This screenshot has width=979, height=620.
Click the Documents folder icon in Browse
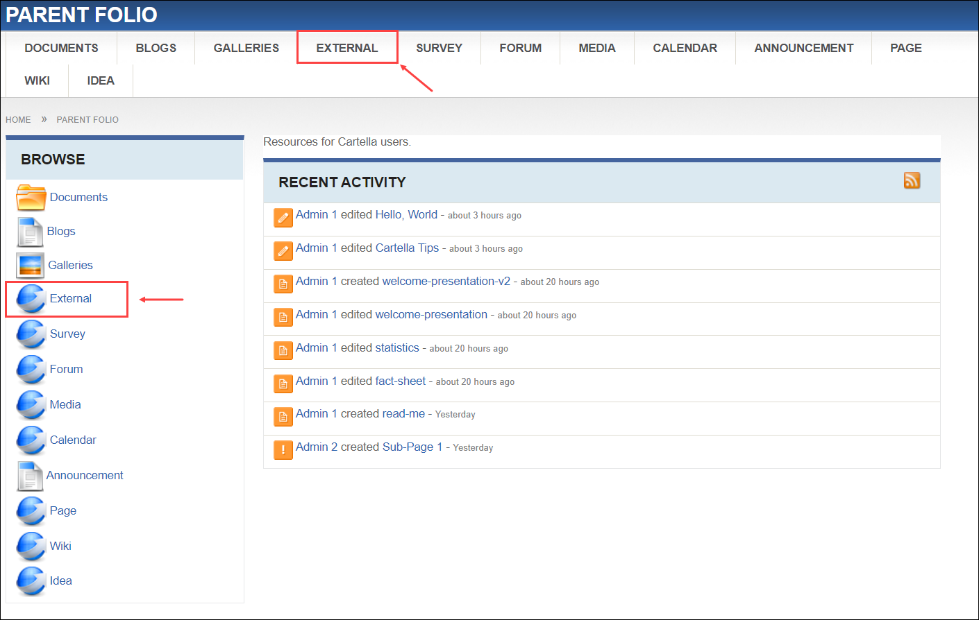point(31,198)
